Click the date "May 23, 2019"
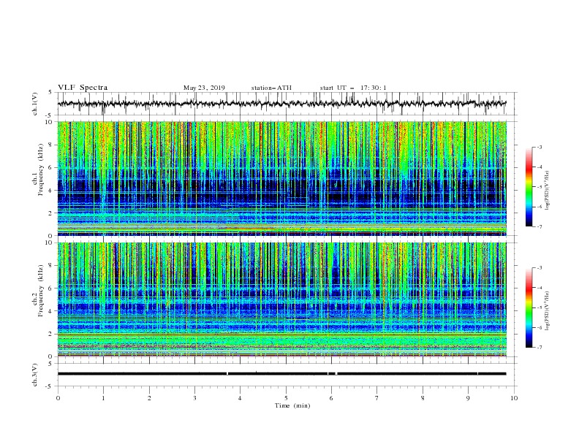The width and height of the screenshot is (579, 447). (x=204, y=88)
